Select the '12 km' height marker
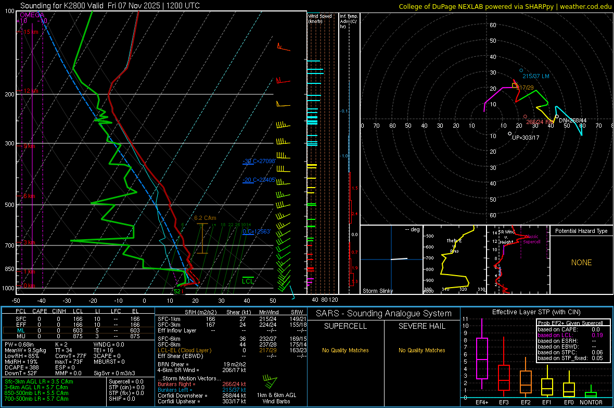The image size is (614, 408). pos(31,91)
